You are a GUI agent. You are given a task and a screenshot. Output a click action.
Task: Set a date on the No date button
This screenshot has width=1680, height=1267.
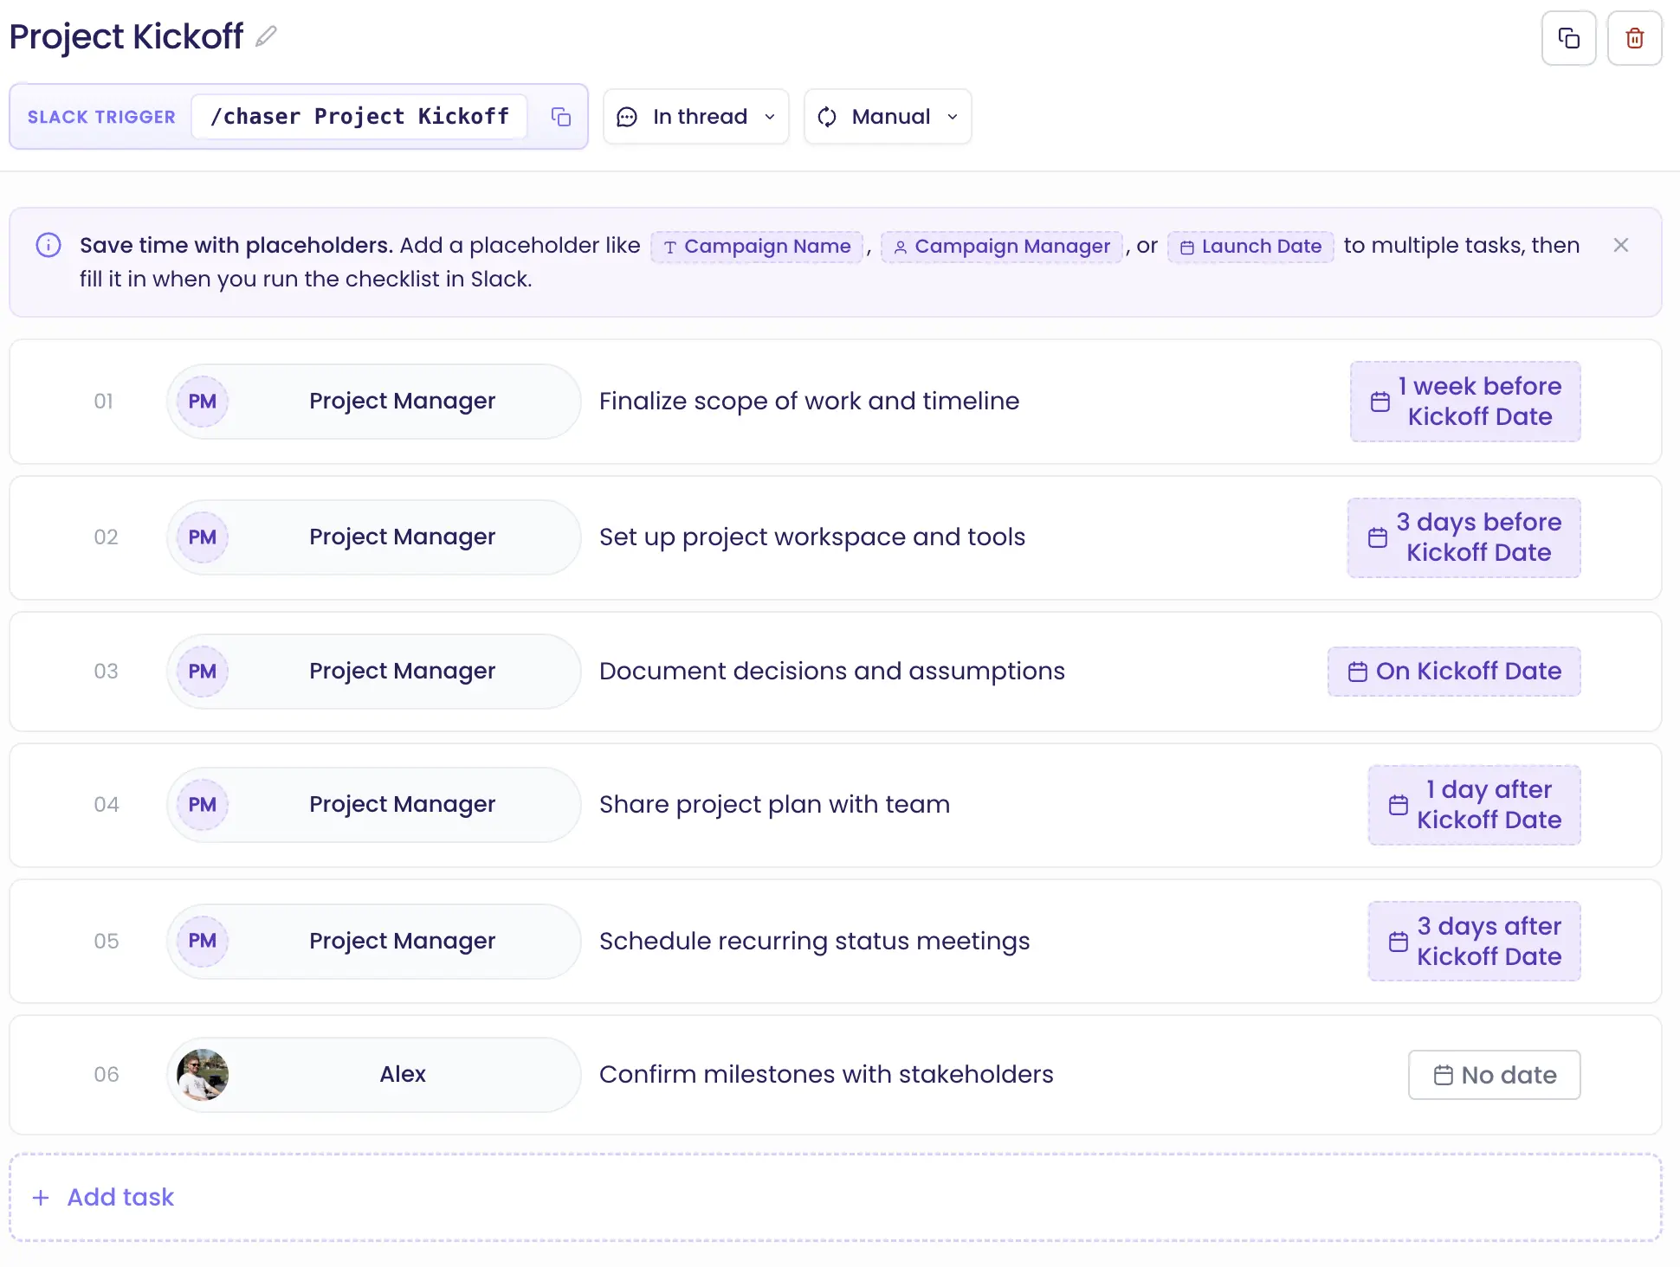(1494, 1075)
